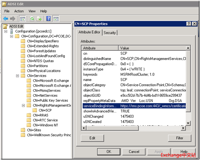This screenshot has height=160, width=200.
Task: Click Show/Hide Console Tree toolbar icon
Action: (x=22, y=19)
